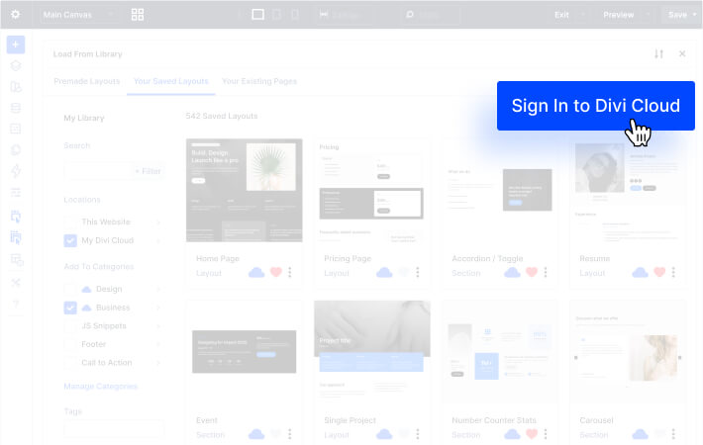Open the stacked Layers icon in sidebar
703x445 pixels.
(16, 65)
